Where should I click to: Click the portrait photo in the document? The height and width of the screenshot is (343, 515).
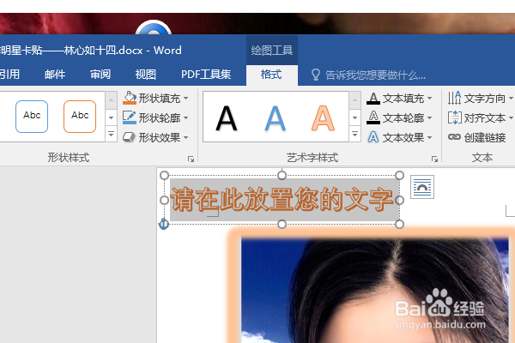(374, 291)
